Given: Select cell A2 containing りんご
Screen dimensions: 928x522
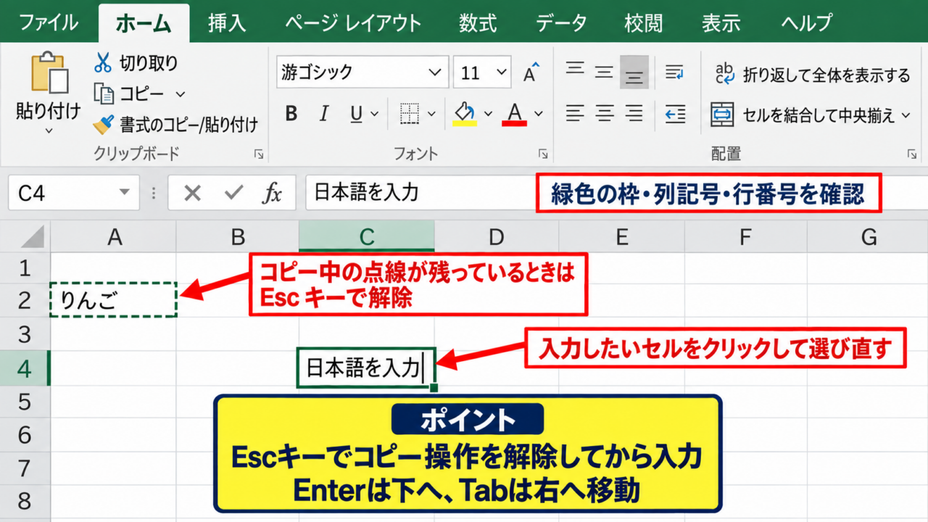Looking at the screenshot, I should (113, 300).
